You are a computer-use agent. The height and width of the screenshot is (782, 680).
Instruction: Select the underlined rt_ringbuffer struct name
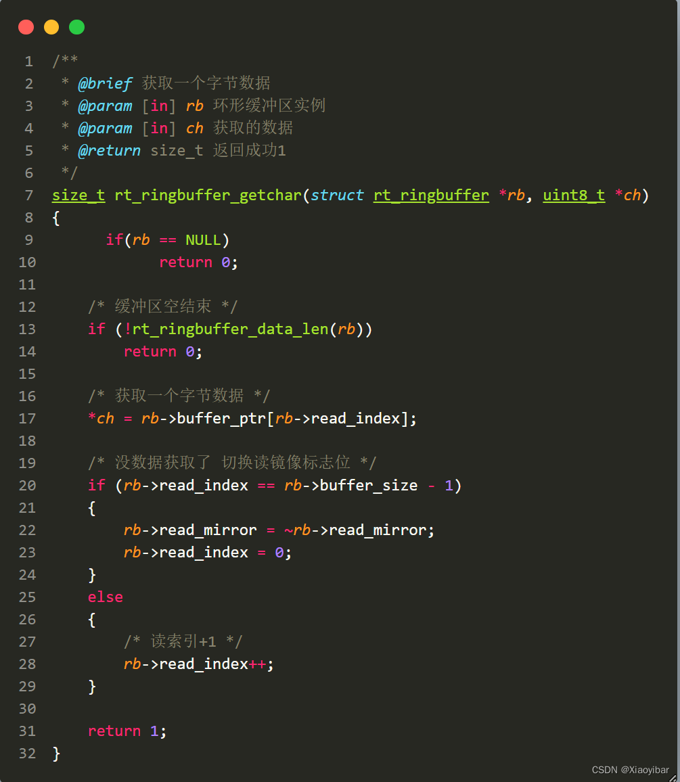tap(431, 195)
